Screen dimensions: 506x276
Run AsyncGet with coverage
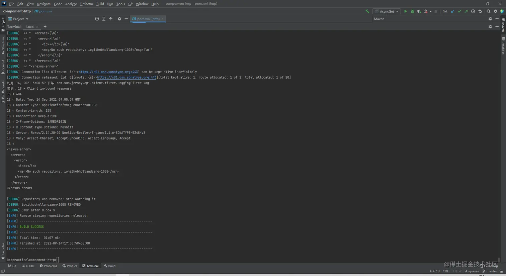(419, 11)
